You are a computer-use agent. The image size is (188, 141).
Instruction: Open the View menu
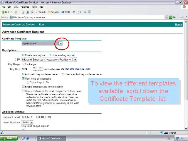click(x=16, y=7)
